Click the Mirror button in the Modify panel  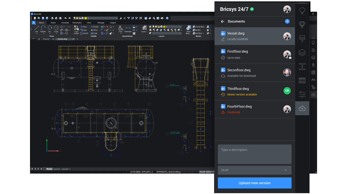click(x=94, y=30)
